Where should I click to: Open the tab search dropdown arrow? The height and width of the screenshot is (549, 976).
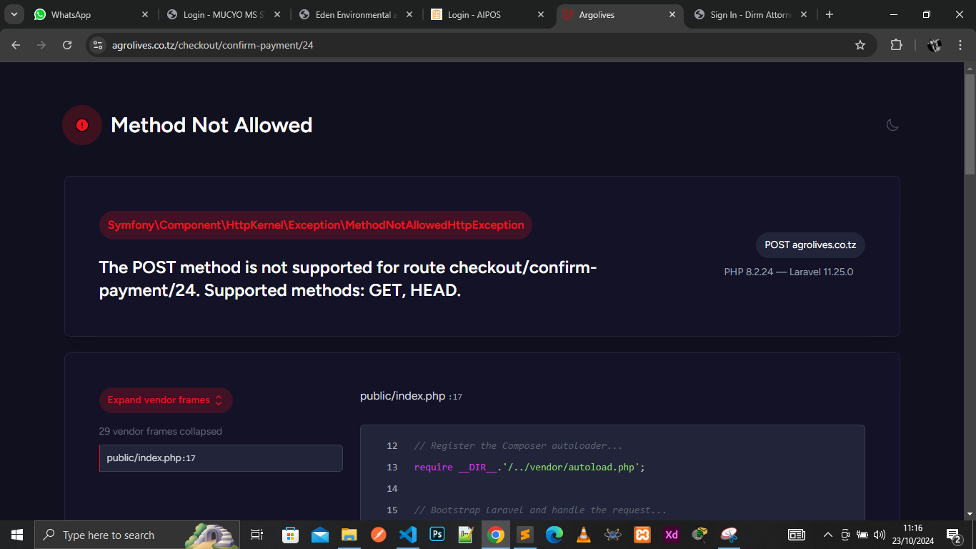pos(14,14)
